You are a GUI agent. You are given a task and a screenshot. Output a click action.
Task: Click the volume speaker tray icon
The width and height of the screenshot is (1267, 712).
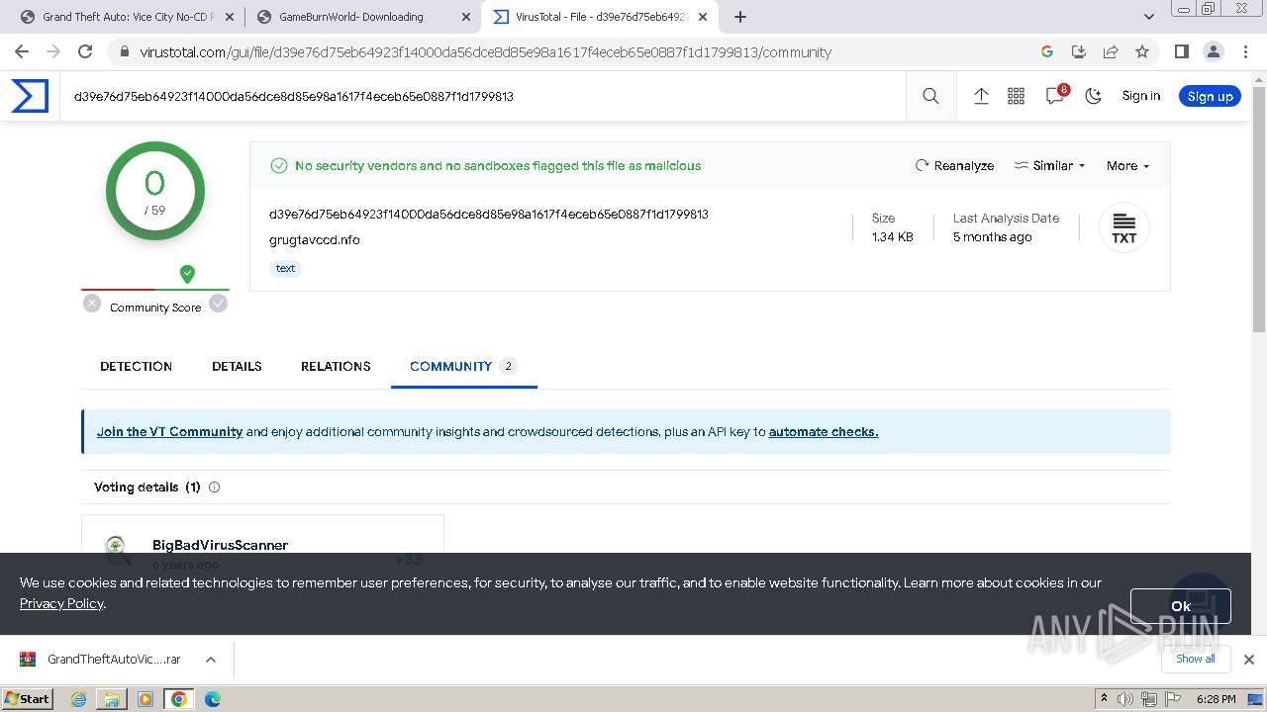[1125, 699]
